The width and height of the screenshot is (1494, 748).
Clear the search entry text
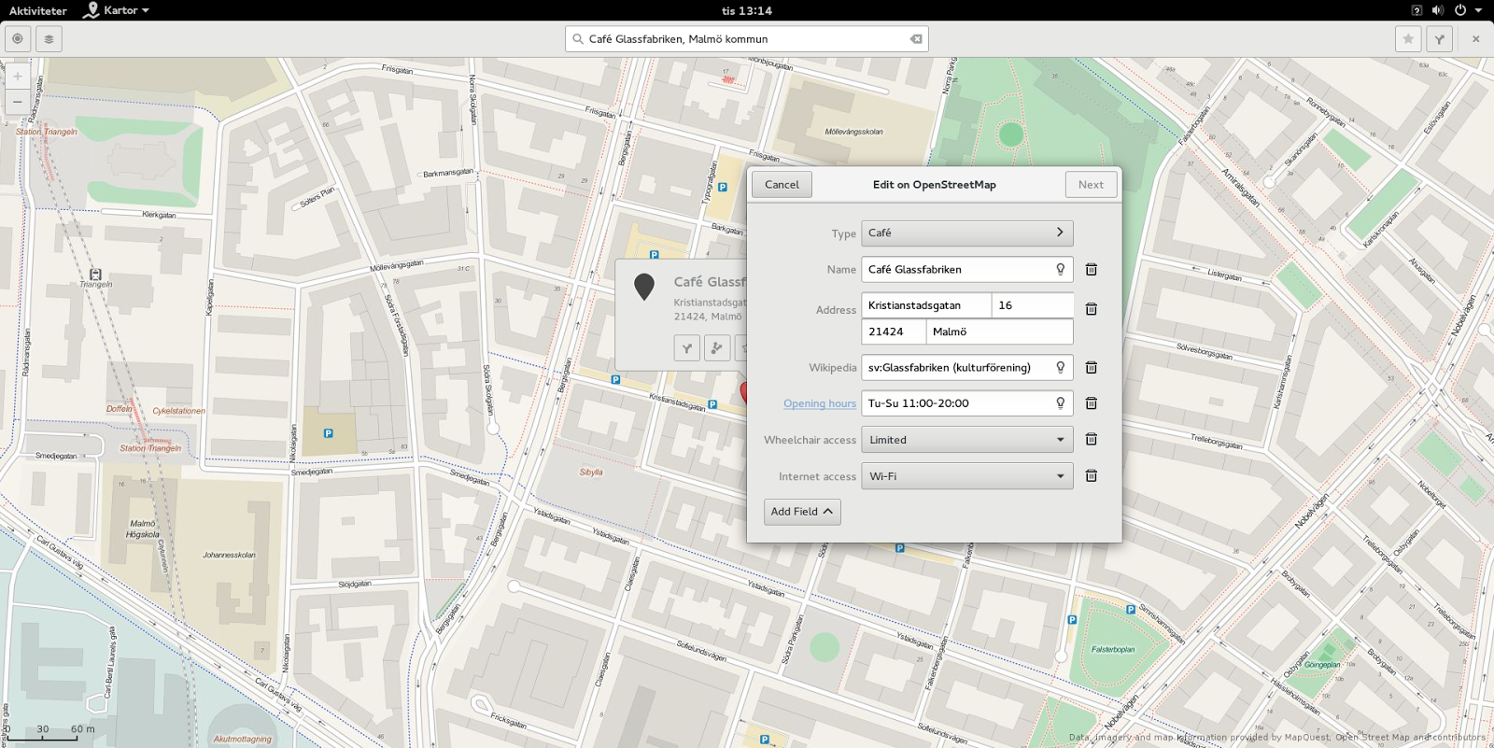pyautogui.click(x=916, y=39)
